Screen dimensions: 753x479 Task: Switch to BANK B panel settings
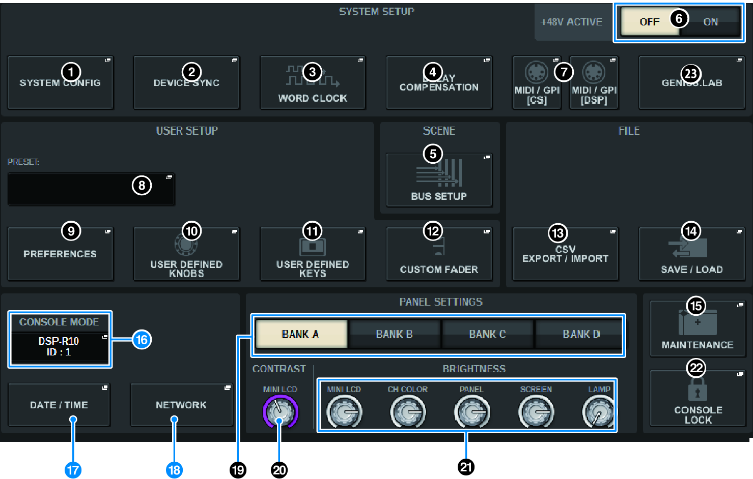394,334
